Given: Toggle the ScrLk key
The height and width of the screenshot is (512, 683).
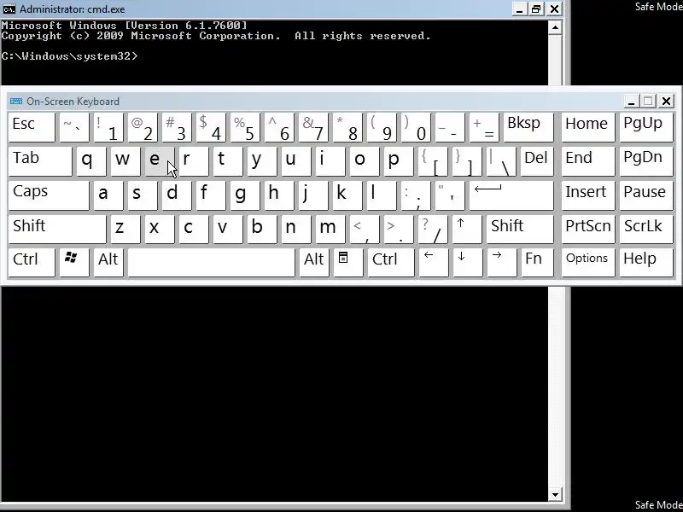Looking at the screenshot, I should click(646, 229).
